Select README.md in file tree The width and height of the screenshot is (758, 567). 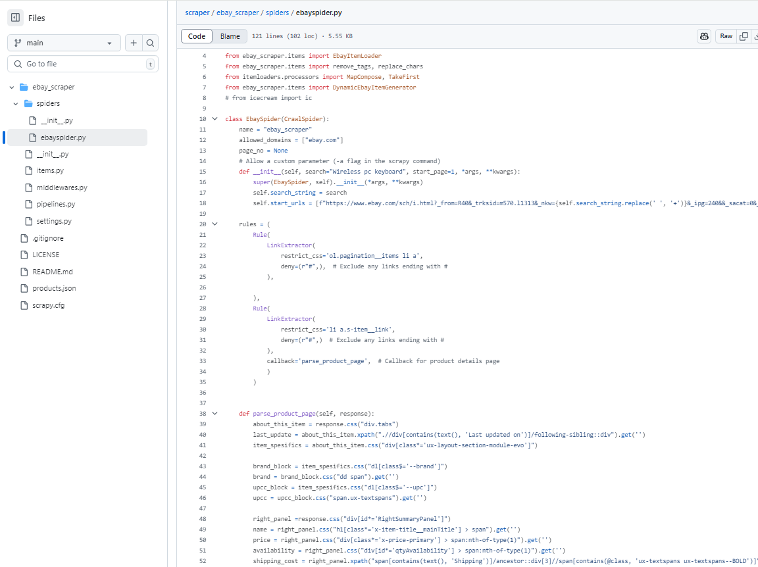pos(52,272)
